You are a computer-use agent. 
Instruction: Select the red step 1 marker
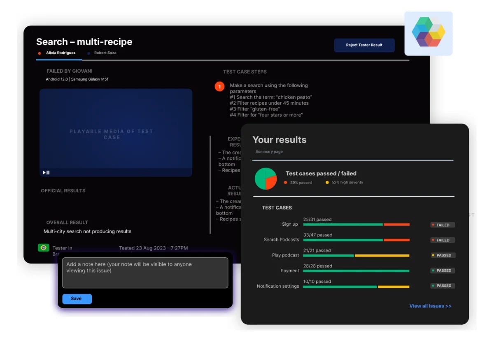[219, 86]
